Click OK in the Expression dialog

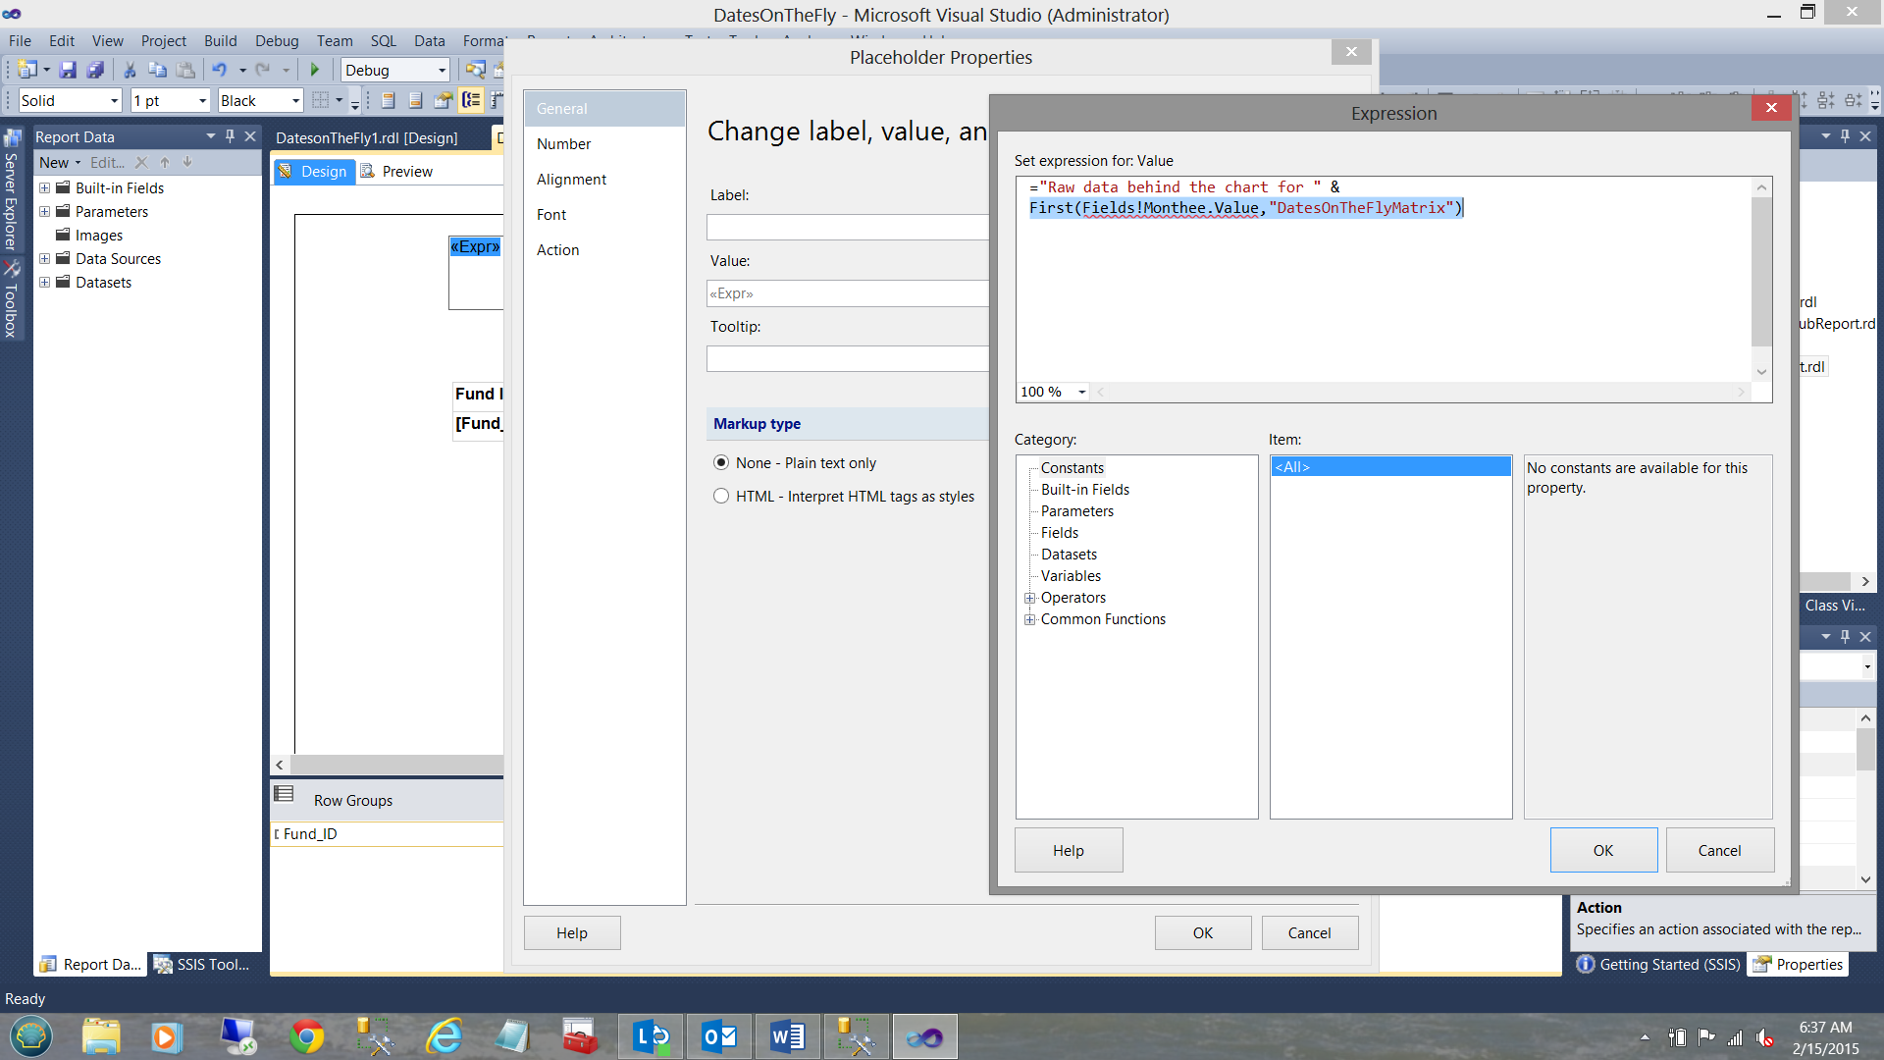[x=1602, y=850]
